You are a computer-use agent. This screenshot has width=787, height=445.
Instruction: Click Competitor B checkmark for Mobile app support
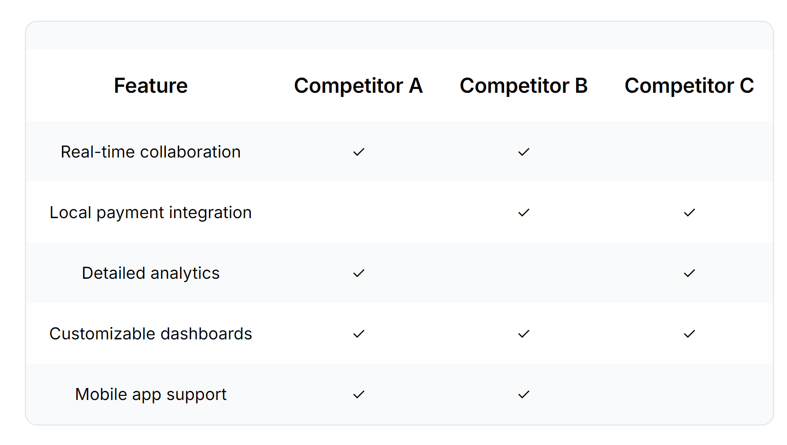pos(524,394)
